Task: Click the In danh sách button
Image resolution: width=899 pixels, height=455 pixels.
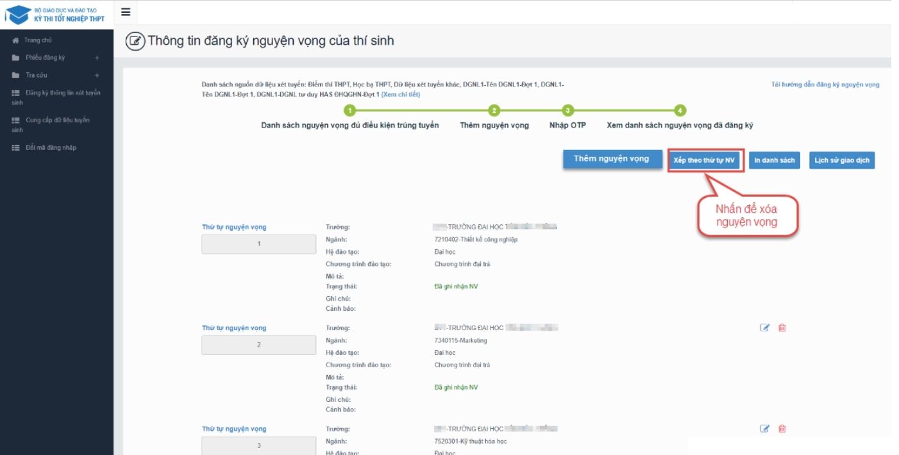Action: click(774, 160)
